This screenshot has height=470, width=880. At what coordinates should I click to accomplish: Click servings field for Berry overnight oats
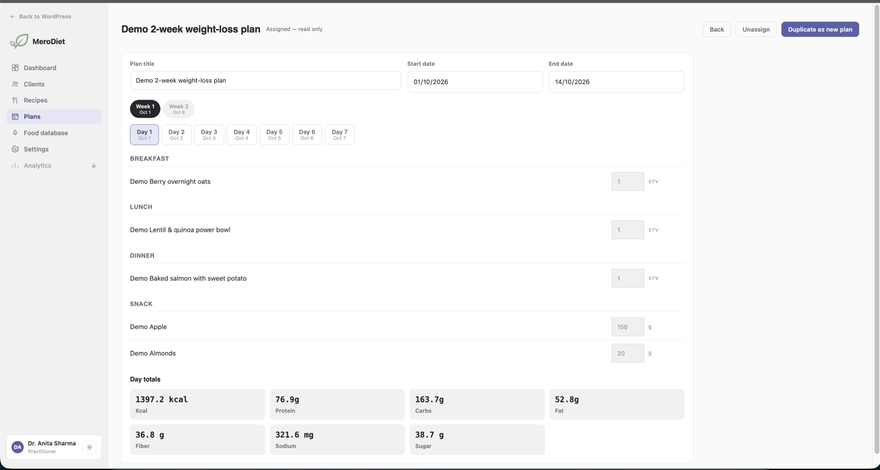coord(628,182)
